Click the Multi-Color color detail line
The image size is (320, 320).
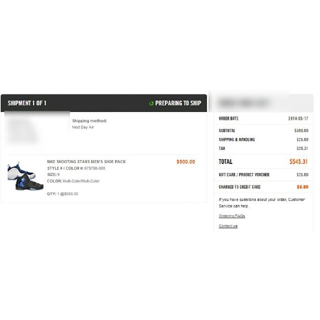tap(73, 181)
